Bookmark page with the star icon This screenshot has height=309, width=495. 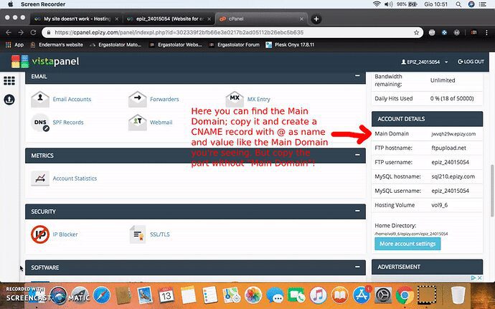click(x=416, y=32)
